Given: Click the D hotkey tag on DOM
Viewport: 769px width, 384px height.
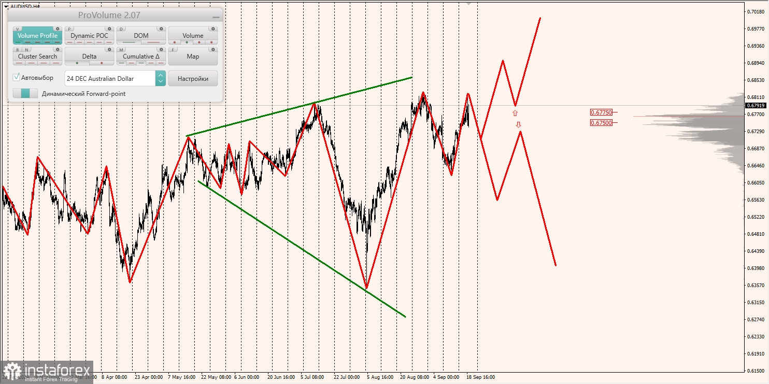Looking at the screenshot, I should (121, 29).
